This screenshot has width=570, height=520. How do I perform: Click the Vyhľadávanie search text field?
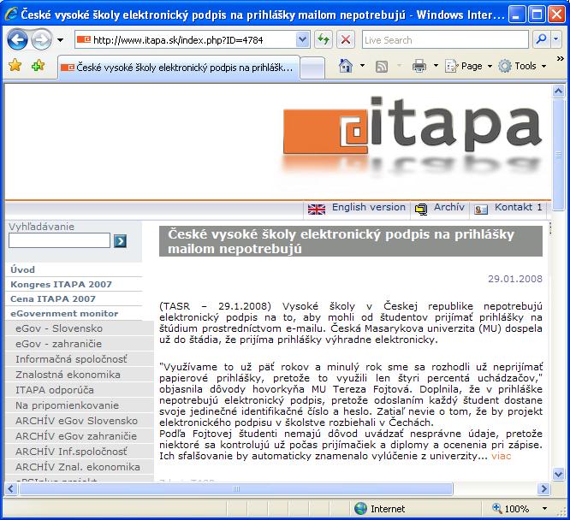pyautogui.click(x=59, y=240)
